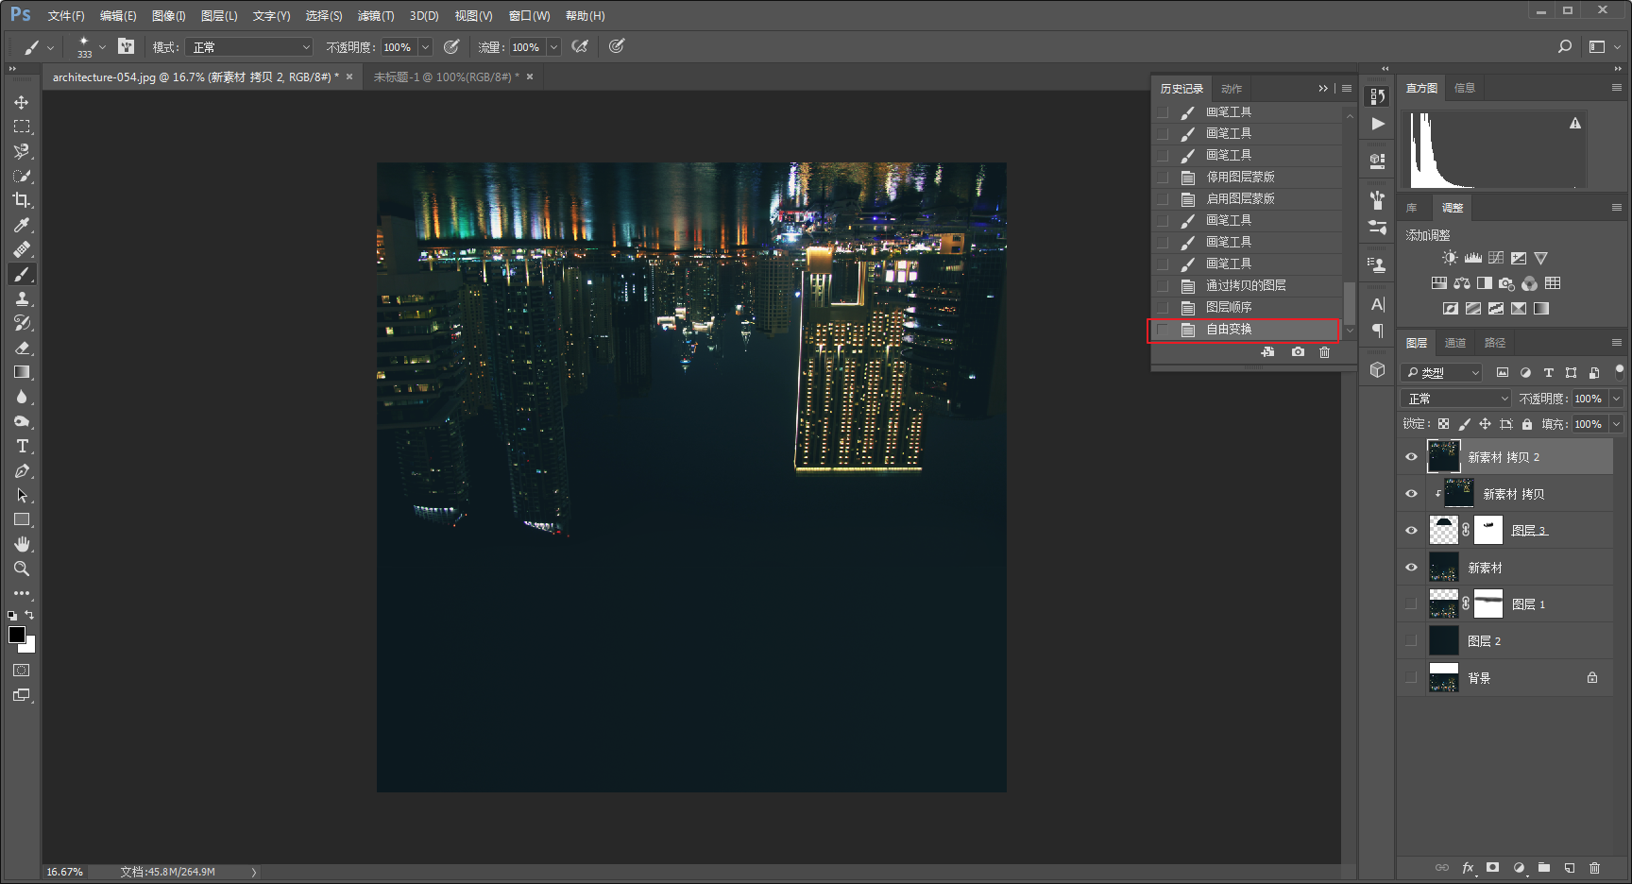
Task: Select the Rectangular Marquee tool
Action: [x=22, y=127]
